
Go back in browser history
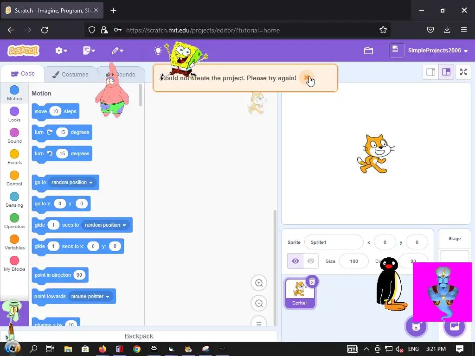click(x=11, y=30)
